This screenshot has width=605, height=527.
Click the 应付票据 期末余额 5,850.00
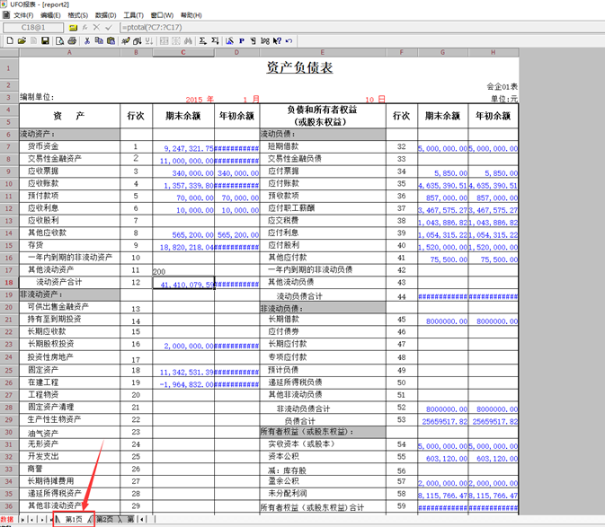[442, 172]
